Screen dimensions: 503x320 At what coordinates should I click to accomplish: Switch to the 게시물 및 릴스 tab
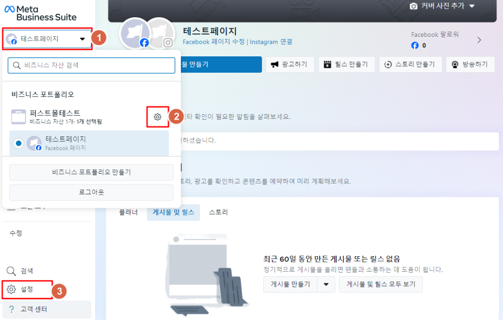(x=173, y=212)
